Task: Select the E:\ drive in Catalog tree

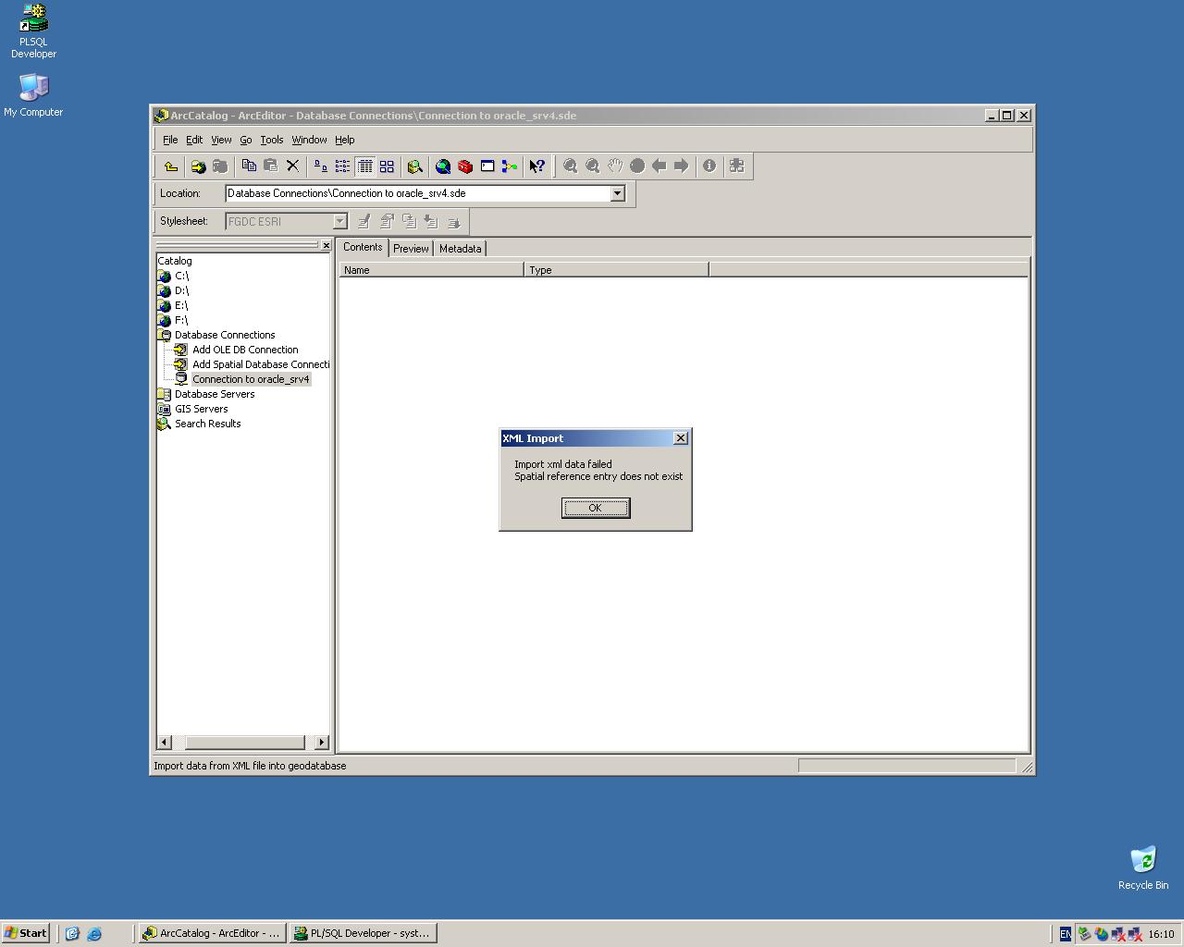Action: [x=181, y=305]
